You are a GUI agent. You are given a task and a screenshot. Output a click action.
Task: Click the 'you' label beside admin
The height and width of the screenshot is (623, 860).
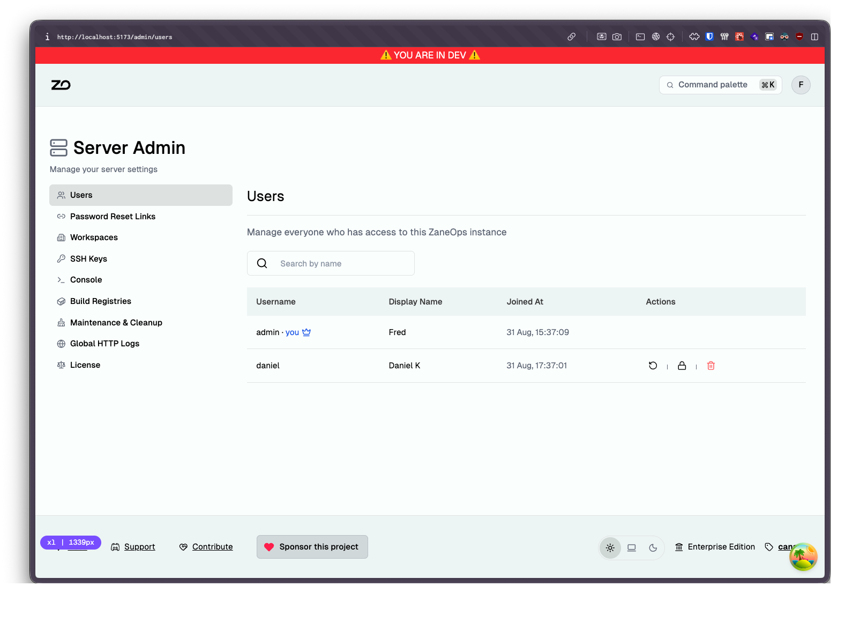292,332
